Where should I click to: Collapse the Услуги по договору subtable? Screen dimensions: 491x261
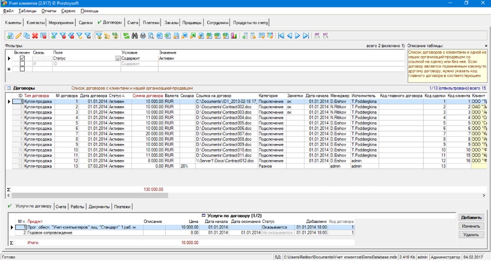click(x=203, y=215)
